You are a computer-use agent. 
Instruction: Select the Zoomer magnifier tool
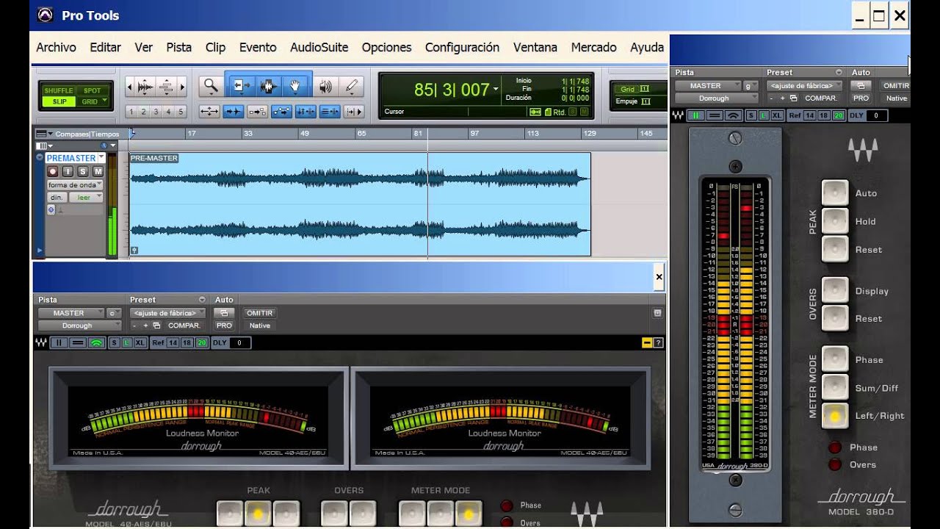point(211,87)
